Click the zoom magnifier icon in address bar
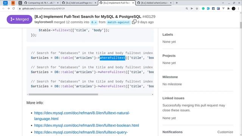Image resolution: width=242 pixels, height=136 pixels. 187,8
